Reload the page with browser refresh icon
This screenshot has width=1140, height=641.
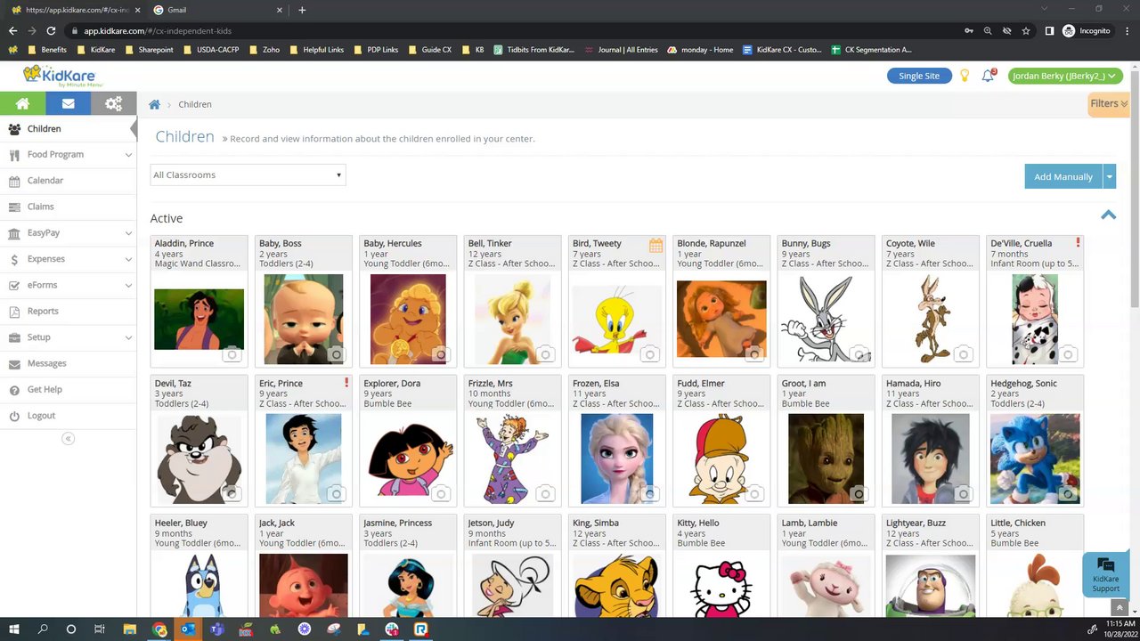point(51,30)
